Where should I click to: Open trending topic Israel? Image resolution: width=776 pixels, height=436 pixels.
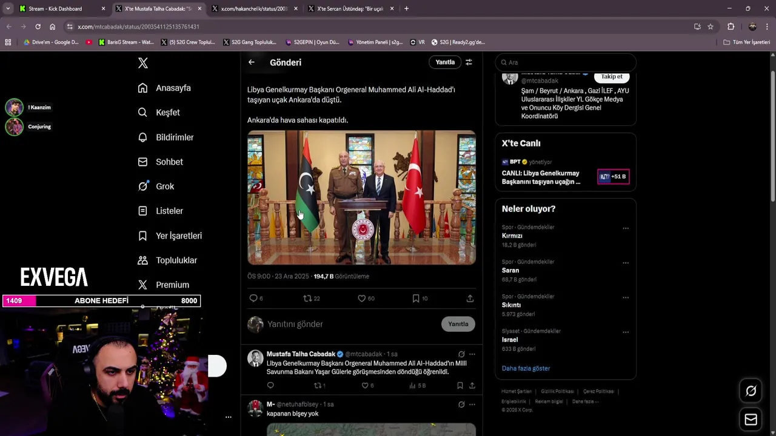(509, 340)
